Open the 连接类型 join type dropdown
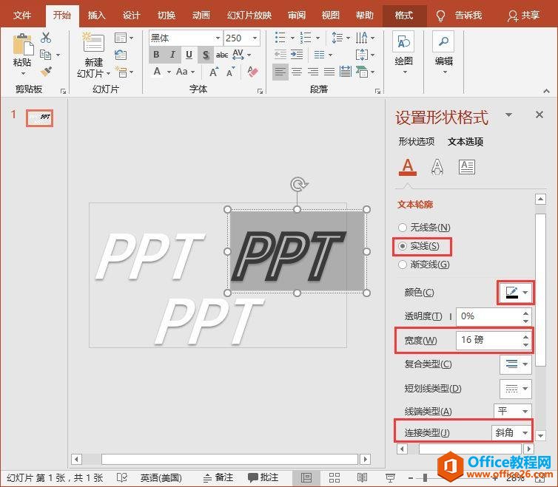The image size is (558, 487). coord(513,432)
